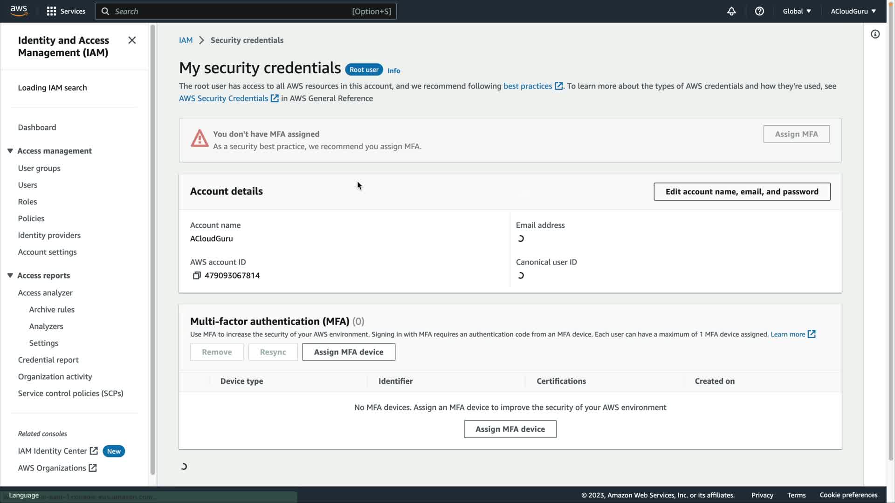This screenshot has height=503, width=895.
Task: Click in the top search field
Action: (233, 11)
